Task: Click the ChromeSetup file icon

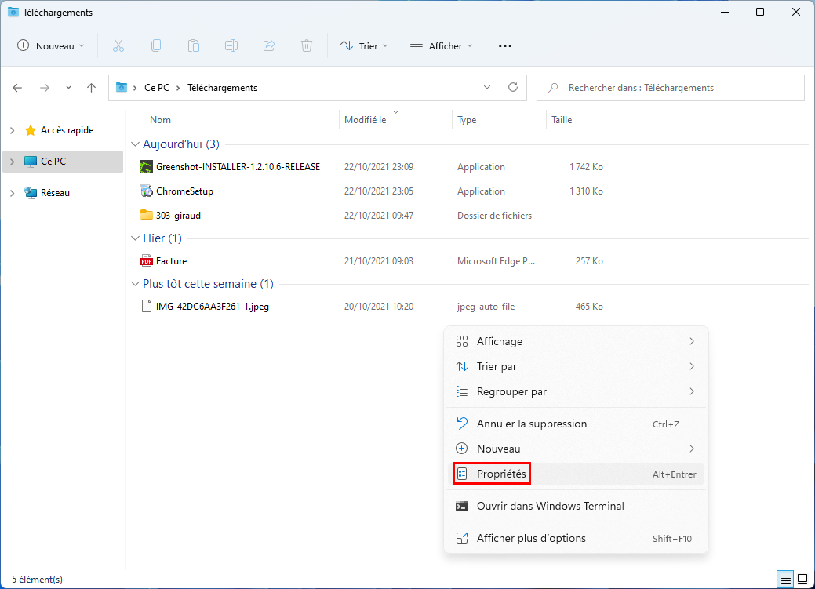Action: pyautogui.click(x=147, y=191)
